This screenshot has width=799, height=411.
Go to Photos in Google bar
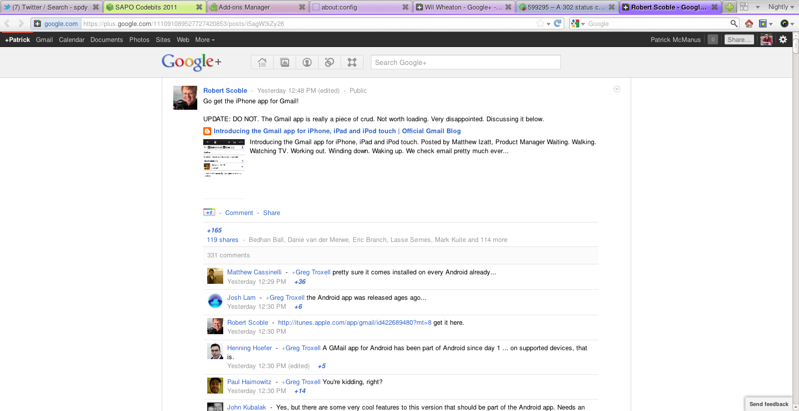pos(139,39)
